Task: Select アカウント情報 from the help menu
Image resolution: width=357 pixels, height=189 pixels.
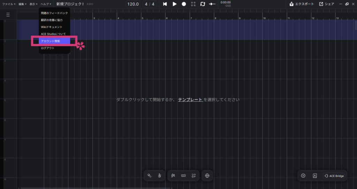Action: 51,41
